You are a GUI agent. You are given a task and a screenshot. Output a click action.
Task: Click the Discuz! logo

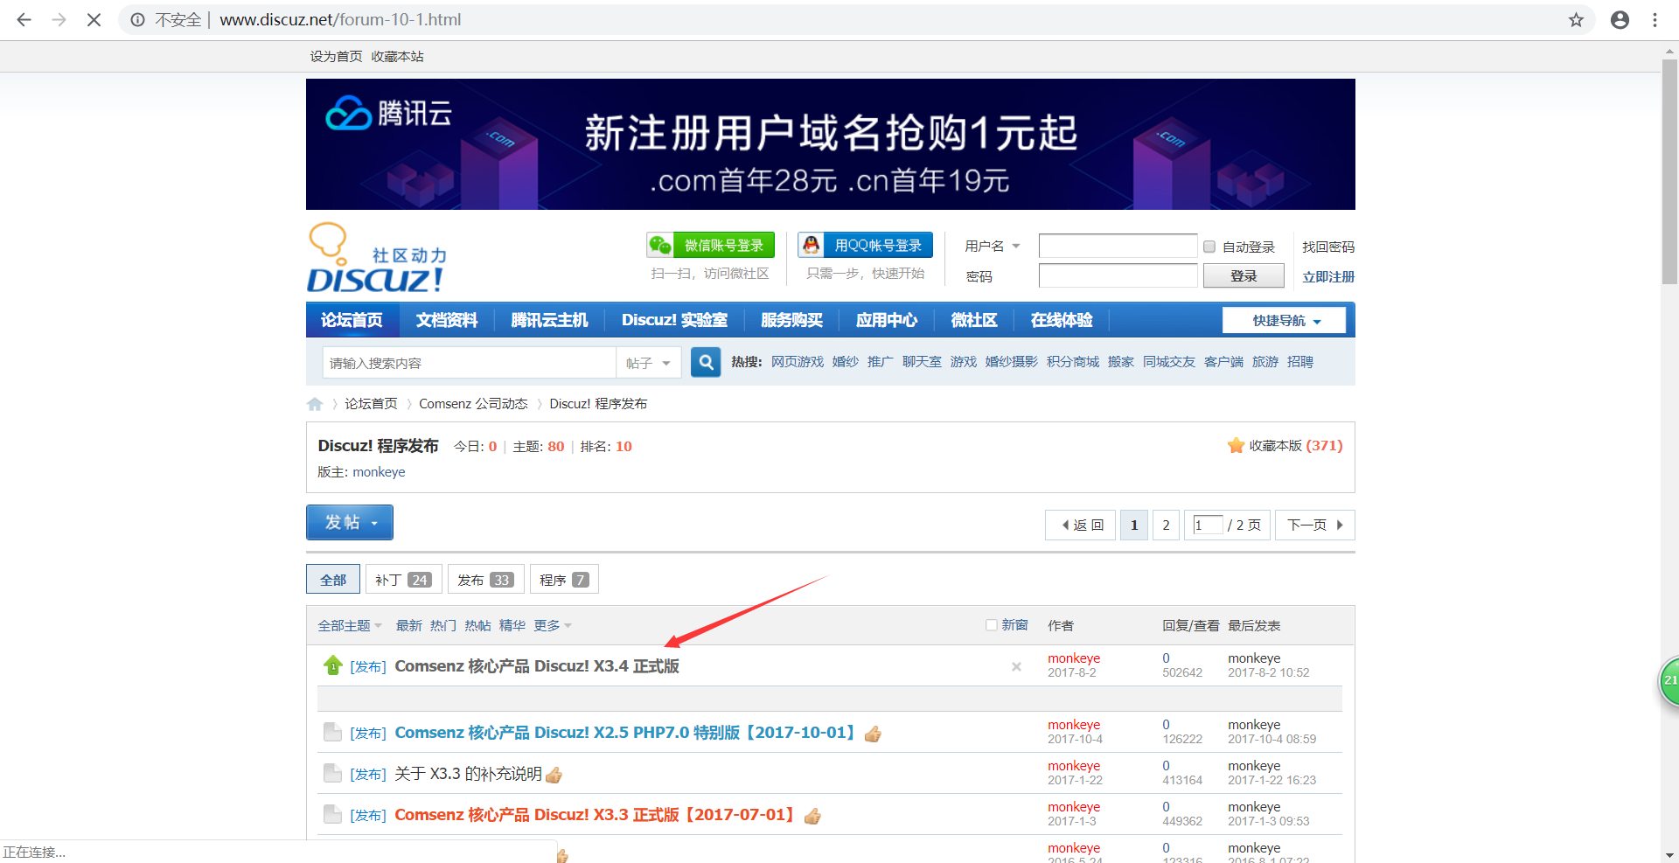377,258
